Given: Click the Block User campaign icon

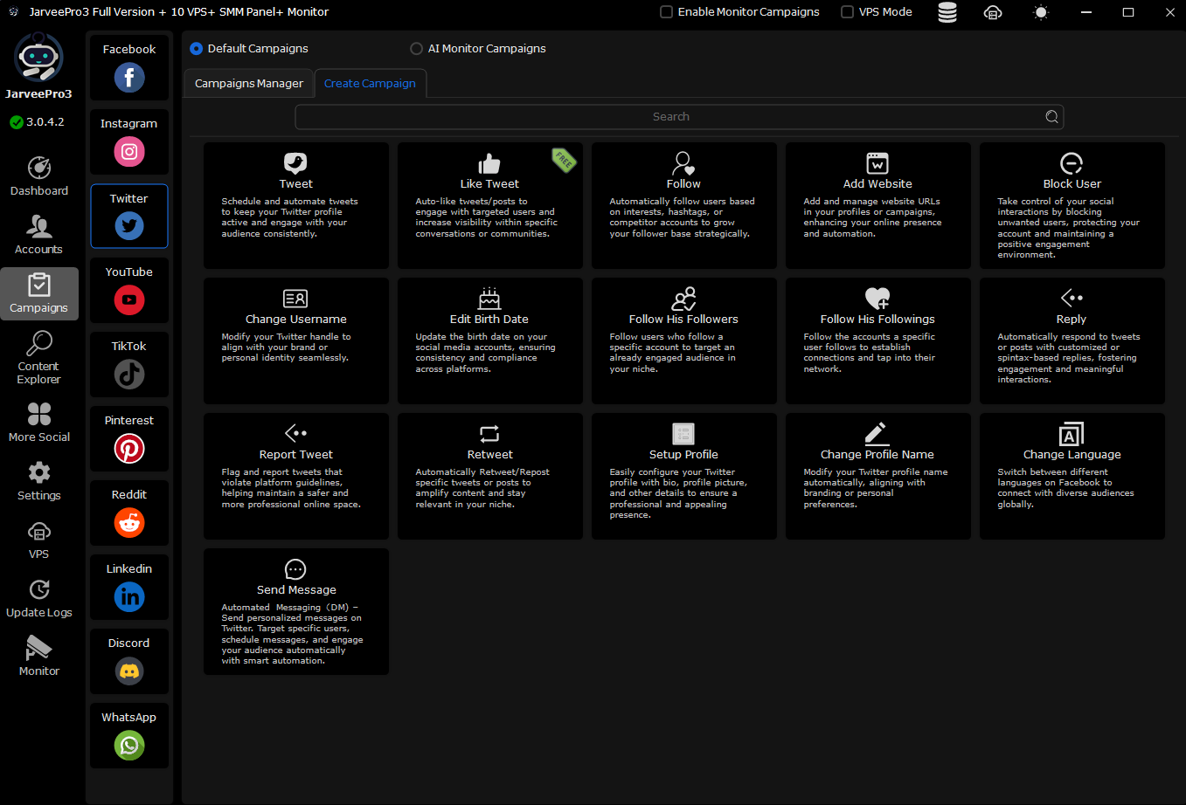Looking at the screenshot, I should coord(1072,164).
